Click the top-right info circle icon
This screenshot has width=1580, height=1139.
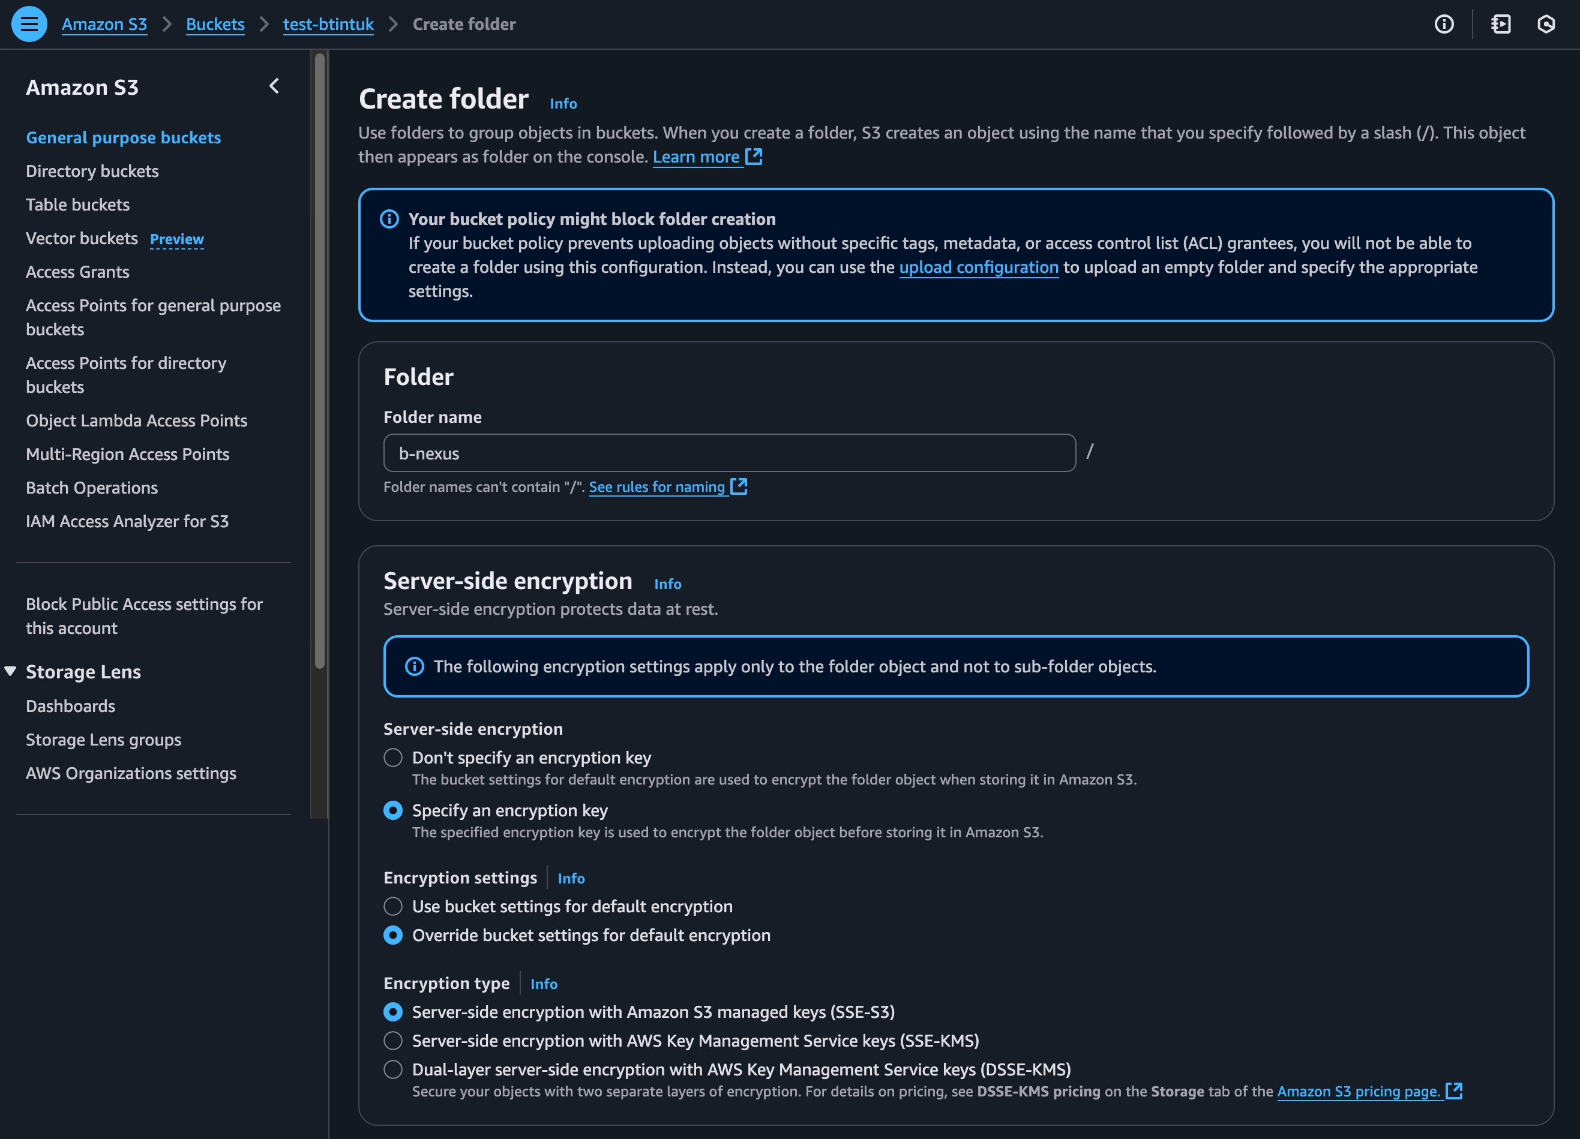point(1444,25)
